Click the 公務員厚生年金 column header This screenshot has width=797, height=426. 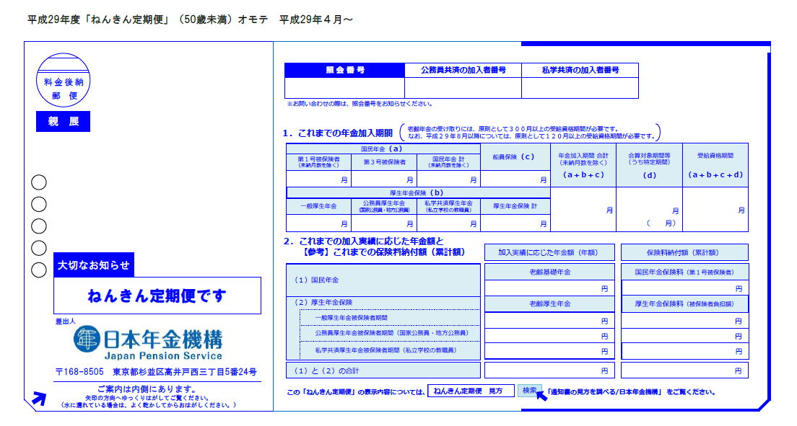tap(384, 206)
